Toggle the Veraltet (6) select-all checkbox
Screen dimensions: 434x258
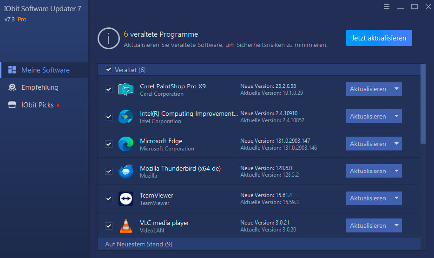109,69
